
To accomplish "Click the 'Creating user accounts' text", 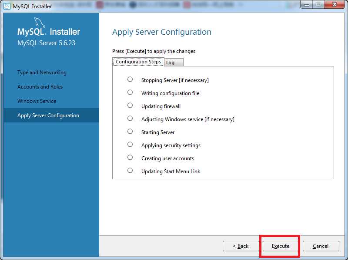I will click(167, 158).
